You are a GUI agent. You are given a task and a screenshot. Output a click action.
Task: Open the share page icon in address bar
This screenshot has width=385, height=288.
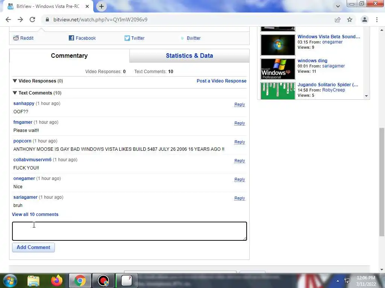(x=338, y=19)
